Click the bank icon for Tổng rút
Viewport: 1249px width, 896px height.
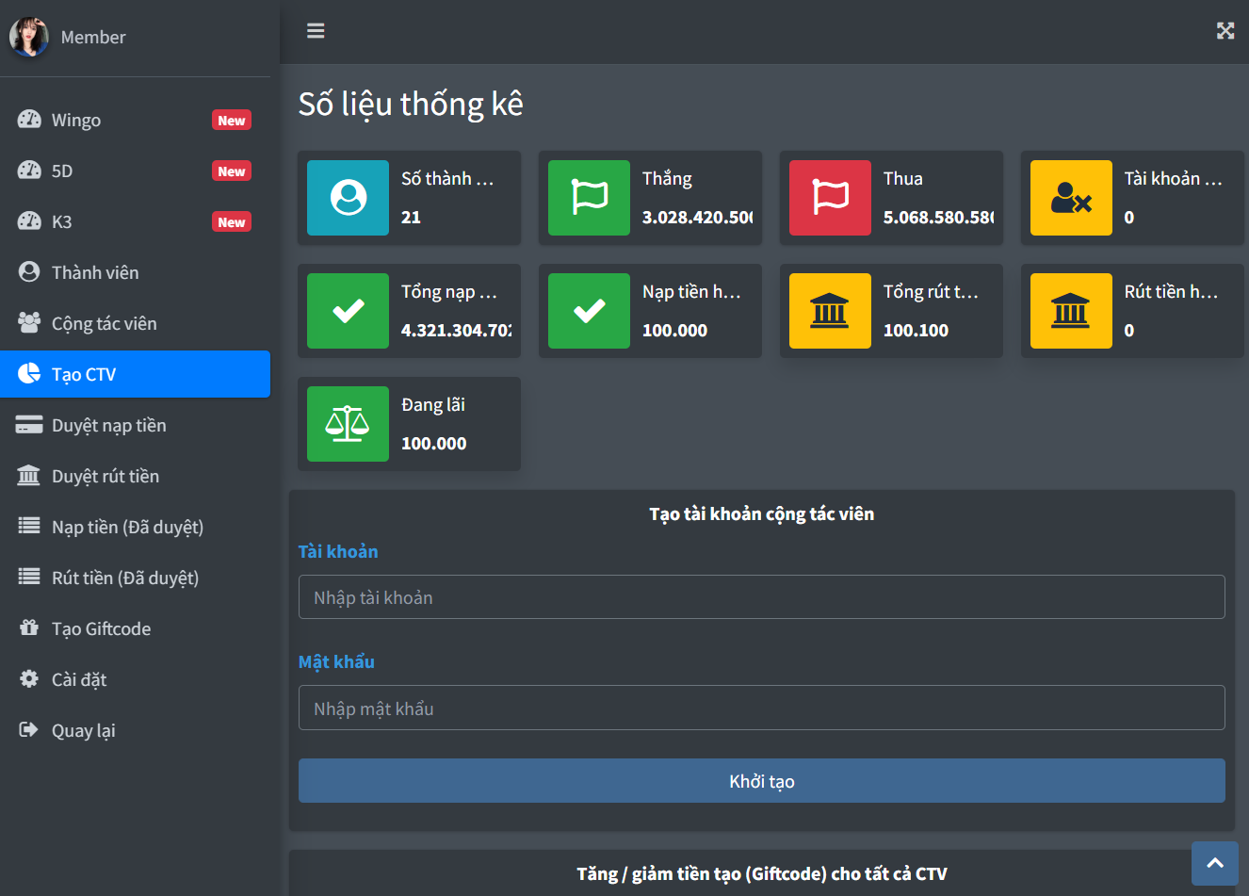coord(830,311)
